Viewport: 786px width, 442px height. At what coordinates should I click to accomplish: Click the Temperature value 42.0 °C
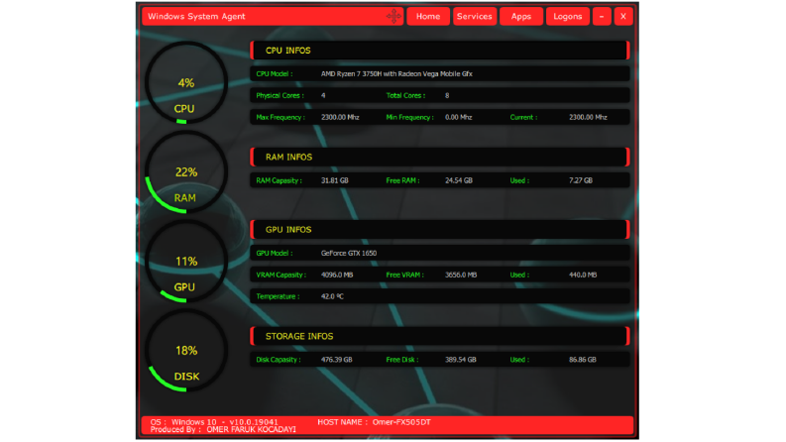(x=332, y=296)
